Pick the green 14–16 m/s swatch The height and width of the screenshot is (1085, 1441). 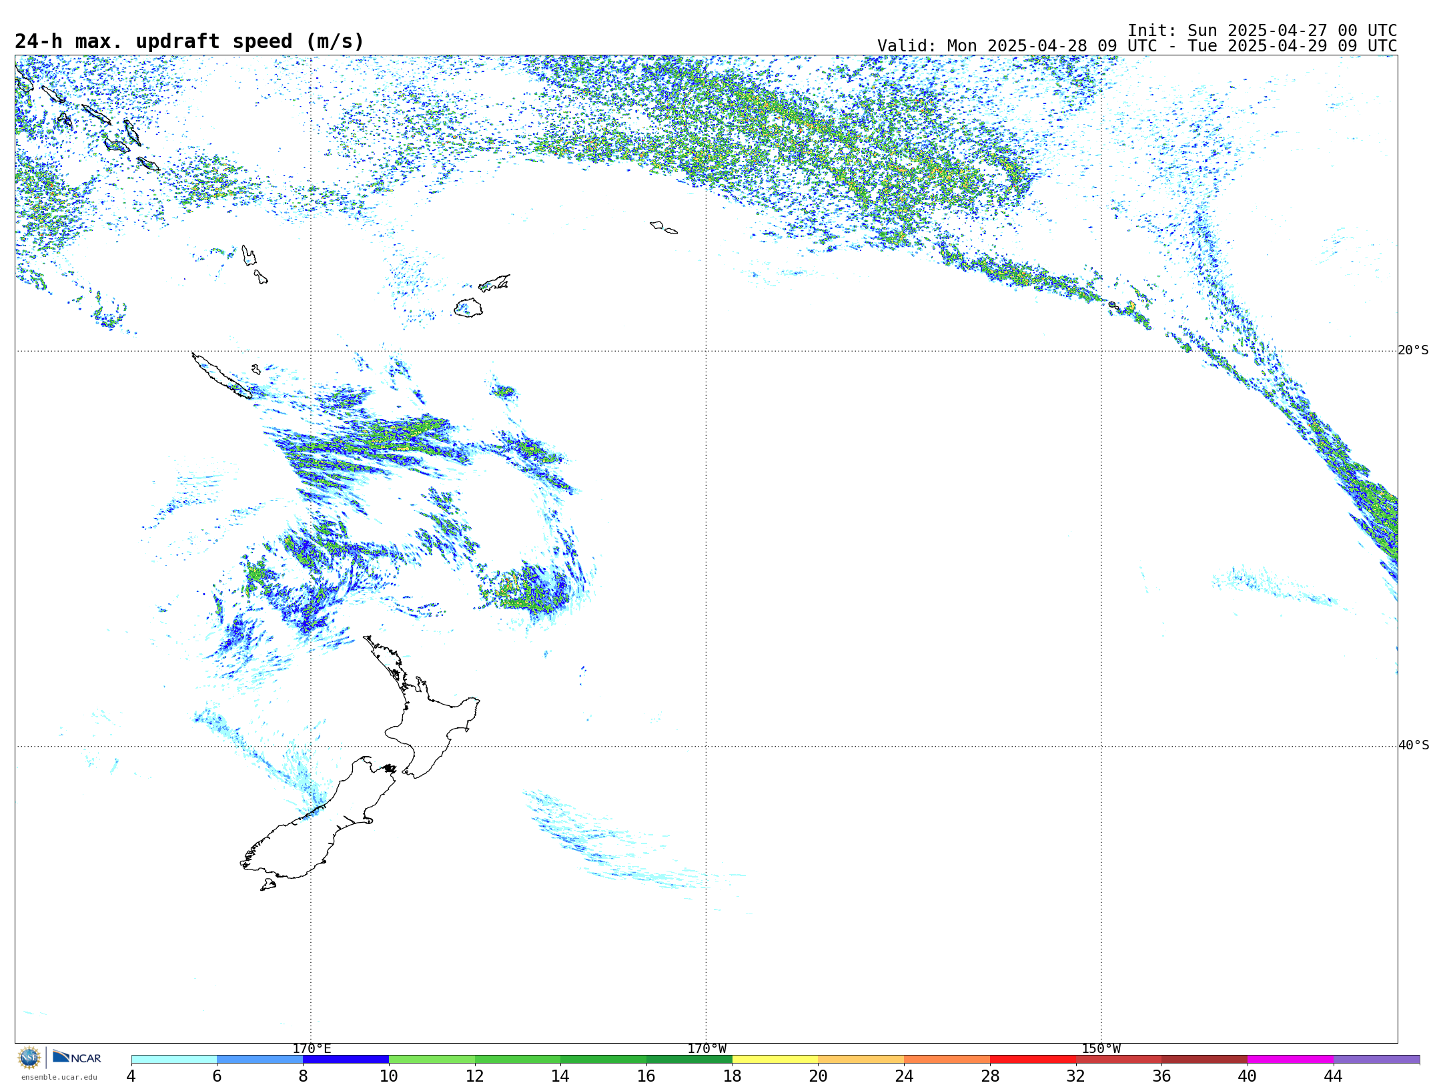tap(604, 1059)
